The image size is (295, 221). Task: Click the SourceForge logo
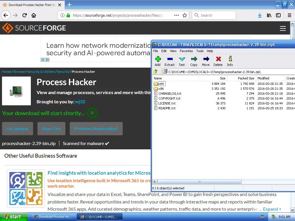pyautogui.click(x=34, y=28)
